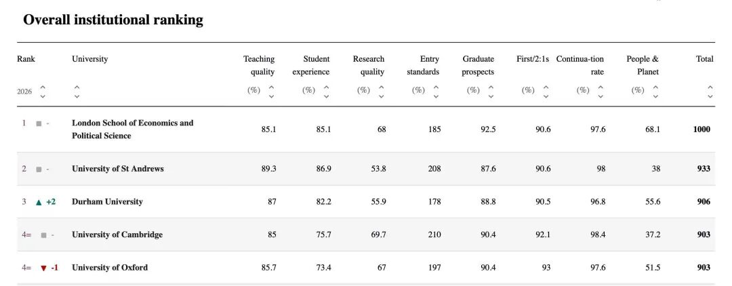Image resolution: width=732 pixels, height=286 pixels.
Task: Click the Overall institutional ranking heading
Action: (113, 20)
